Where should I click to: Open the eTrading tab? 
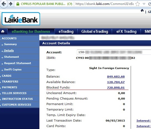pos(66,31)
